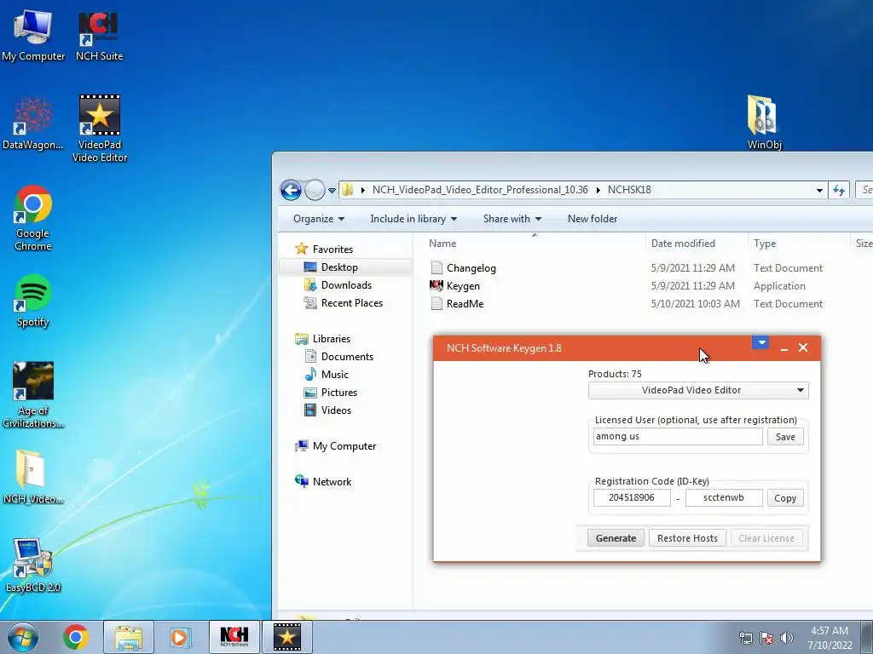Switch to NCH Software taskbar item
Screen dimensions: 873x654
234,637
